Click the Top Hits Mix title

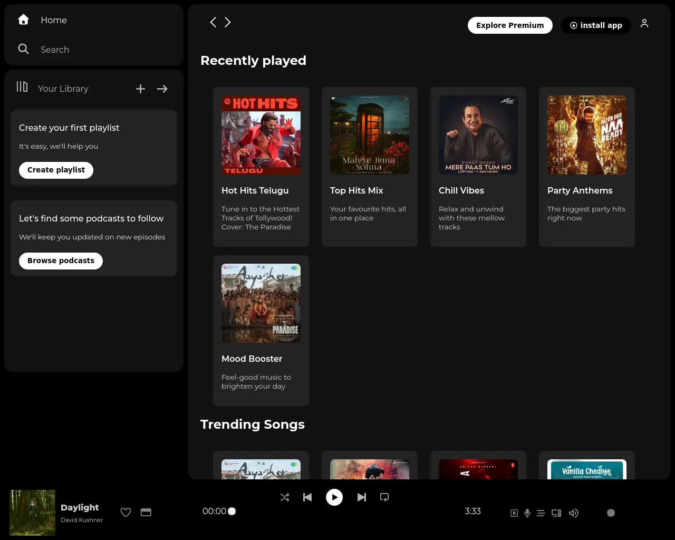coord(356,190)
